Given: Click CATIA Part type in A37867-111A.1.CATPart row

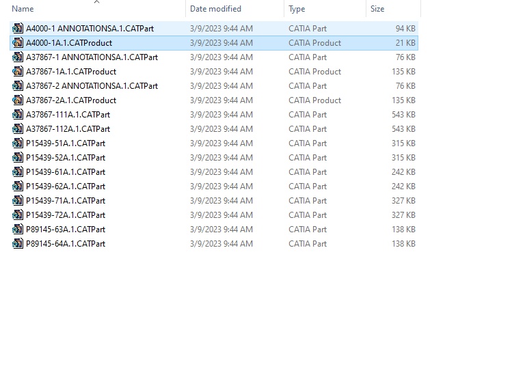Looking at the screenshot, I should (308, 115).
